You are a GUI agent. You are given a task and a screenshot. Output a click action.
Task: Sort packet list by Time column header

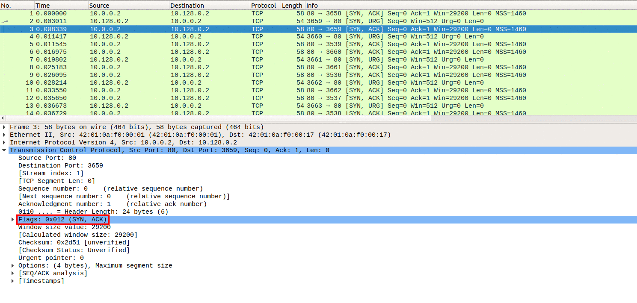61,6
